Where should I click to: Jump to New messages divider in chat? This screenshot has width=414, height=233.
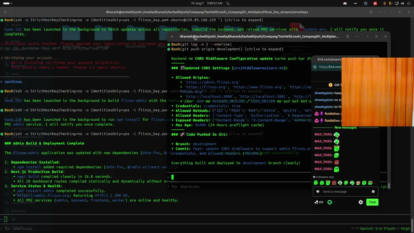(345, 128)
